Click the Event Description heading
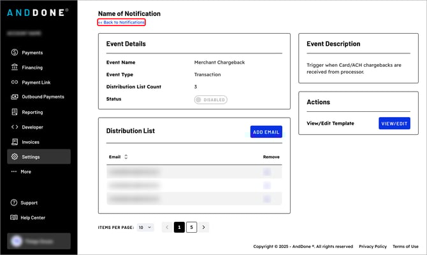 [333, 44]
